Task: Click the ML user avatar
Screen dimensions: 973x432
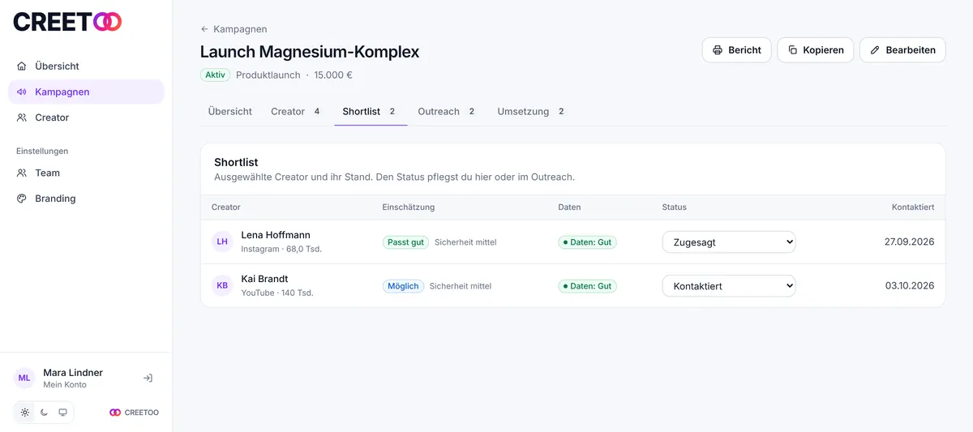Action: (24, 378)
